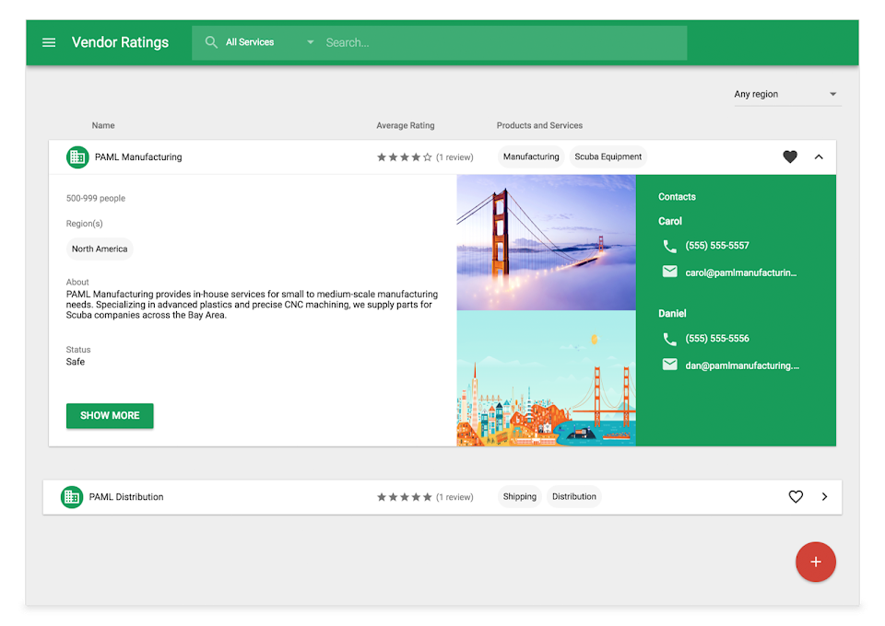Select the Manufacturing service chip
This screenshot has width=885, height=626.
coord(531,156)
